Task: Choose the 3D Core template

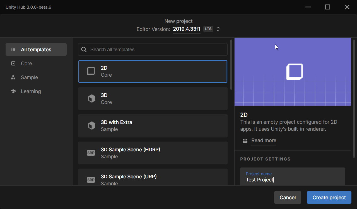Action: (153, 99)
